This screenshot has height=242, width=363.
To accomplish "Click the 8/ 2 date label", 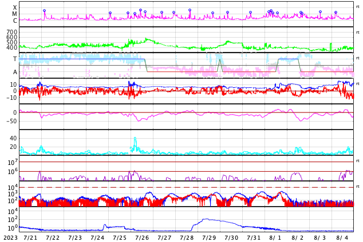I will (298, 237).
